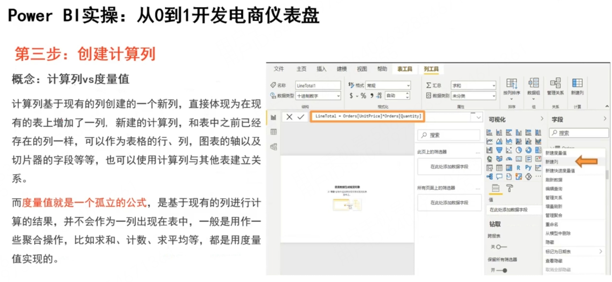
Task: Toggle the 保留所有筛选器 switch currently 开
Action: (502, 270)
